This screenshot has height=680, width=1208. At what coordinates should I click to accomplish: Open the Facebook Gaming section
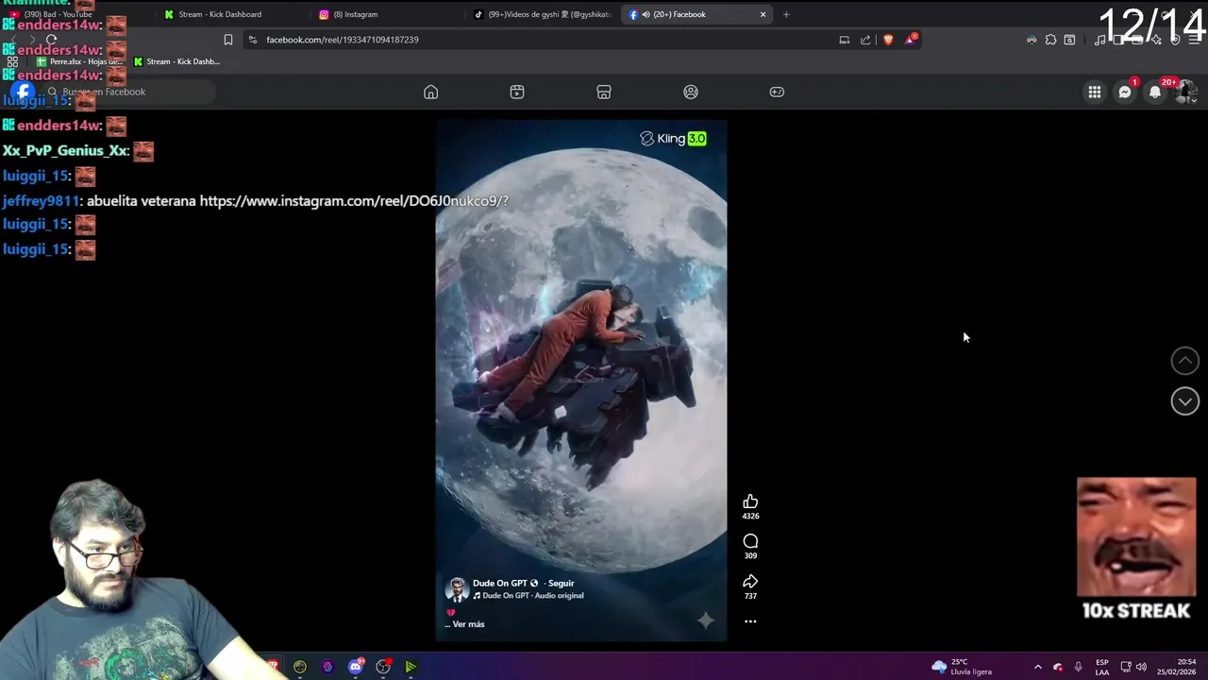point(777,92)
